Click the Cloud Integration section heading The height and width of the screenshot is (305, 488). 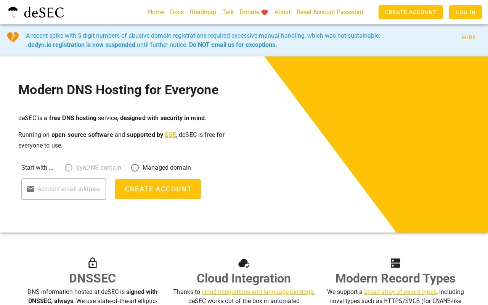tap(244, 278)
